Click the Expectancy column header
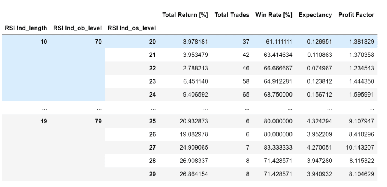Image resolution: width=387 pixels, height=187 pixels. [315, 15]
